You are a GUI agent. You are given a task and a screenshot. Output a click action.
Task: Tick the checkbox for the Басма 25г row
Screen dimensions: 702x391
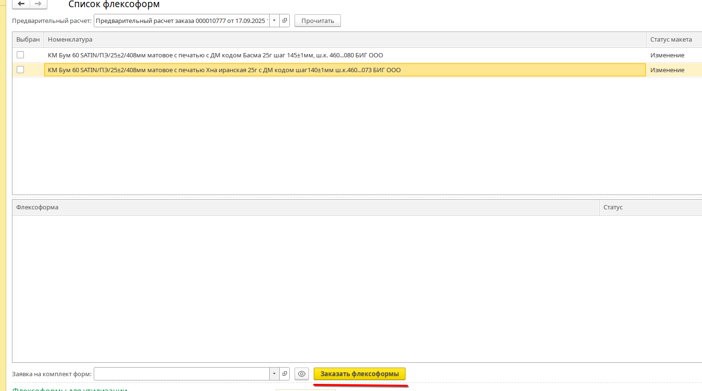click(x=20, y=55)
